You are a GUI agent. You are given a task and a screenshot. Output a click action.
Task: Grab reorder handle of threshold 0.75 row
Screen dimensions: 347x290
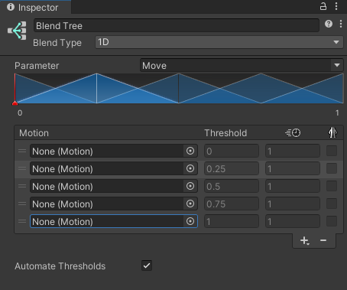(x=22, y=204)
